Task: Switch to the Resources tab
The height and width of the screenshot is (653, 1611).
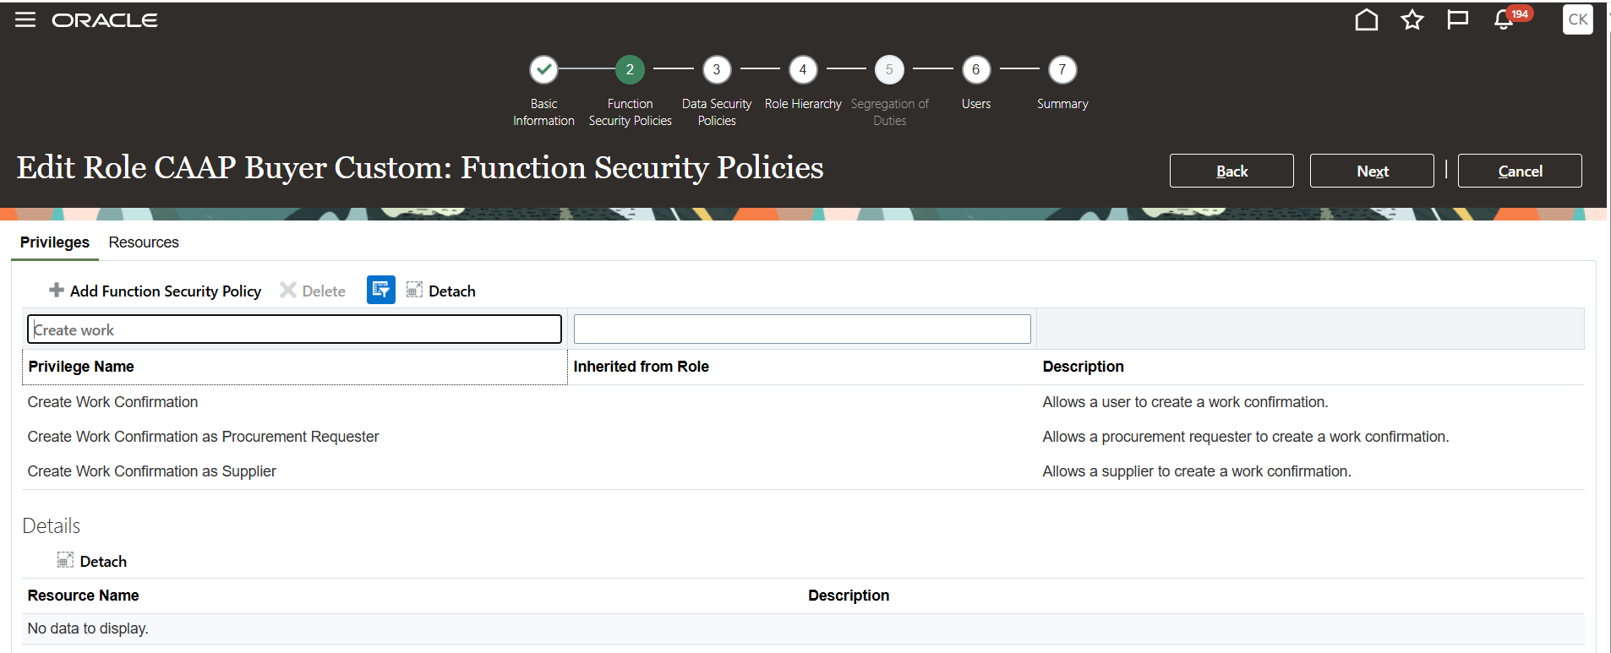Action: [144, 242]
